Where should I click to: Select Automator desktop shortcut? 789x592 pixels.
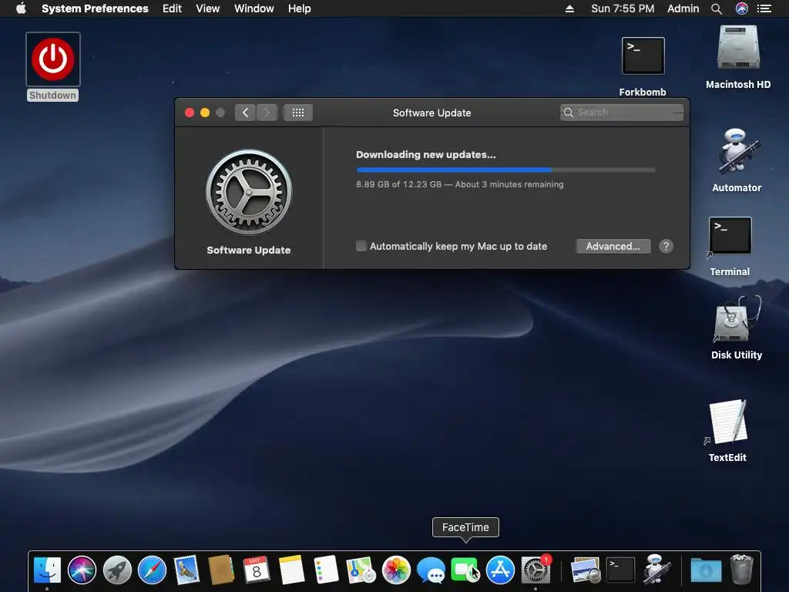[737, 151]
